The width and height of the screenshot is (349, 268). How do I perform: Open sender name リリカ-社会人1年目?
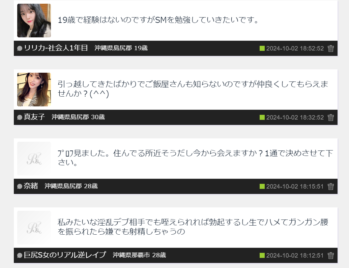[x=56, y=48]
